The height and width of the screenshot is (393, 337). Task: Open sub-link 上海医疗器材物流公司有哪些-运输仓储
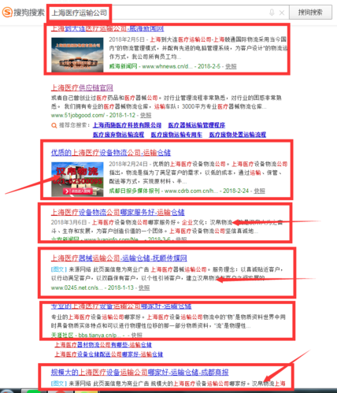(x=103, y=345)
